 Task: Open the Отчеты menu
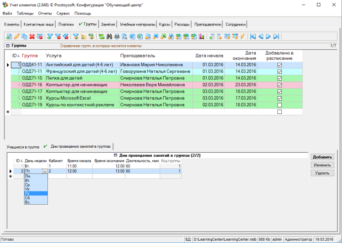(x=45, y=13)
